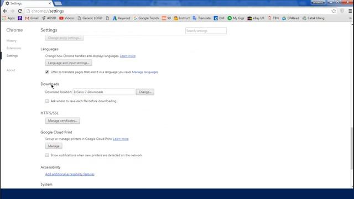Open the Yahoo bookmark icon

pyautogui.click(x=20, y=18)
